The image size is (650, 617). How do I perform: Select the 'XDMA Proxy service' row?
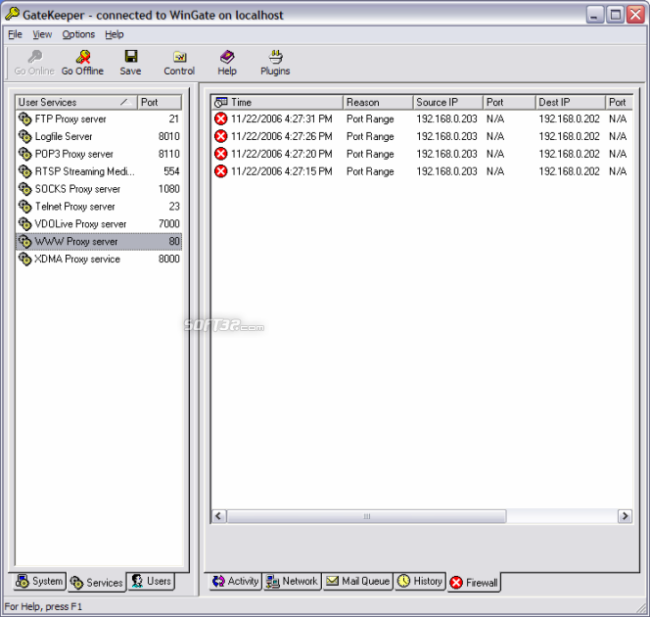tap(99, 260)
